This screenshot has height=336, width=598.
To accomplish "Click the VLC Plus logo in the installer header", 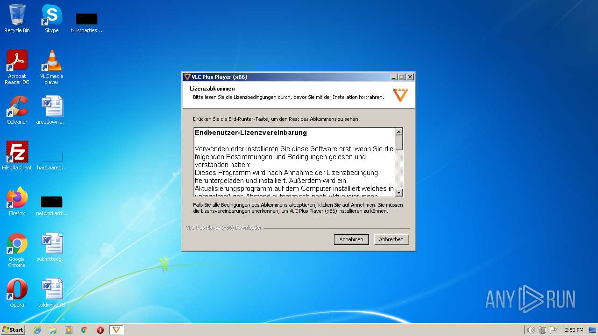I will coord(400,95).
